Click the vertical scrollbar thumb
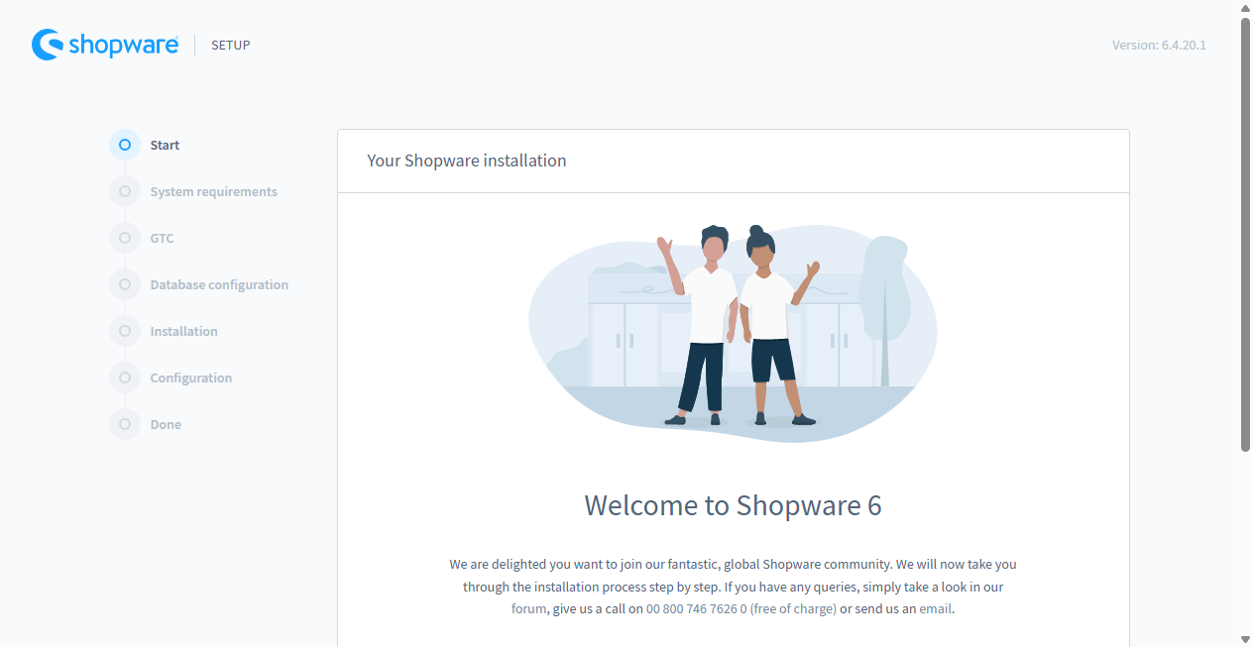 click(1245, 235)
